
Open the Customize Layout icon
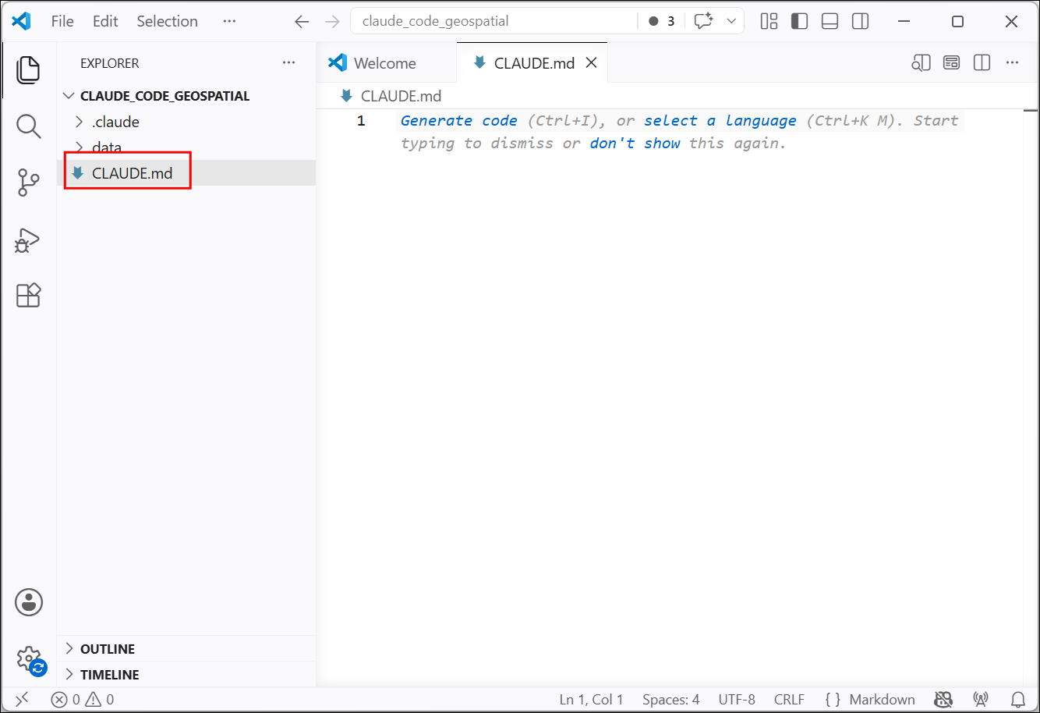(769, 21)
